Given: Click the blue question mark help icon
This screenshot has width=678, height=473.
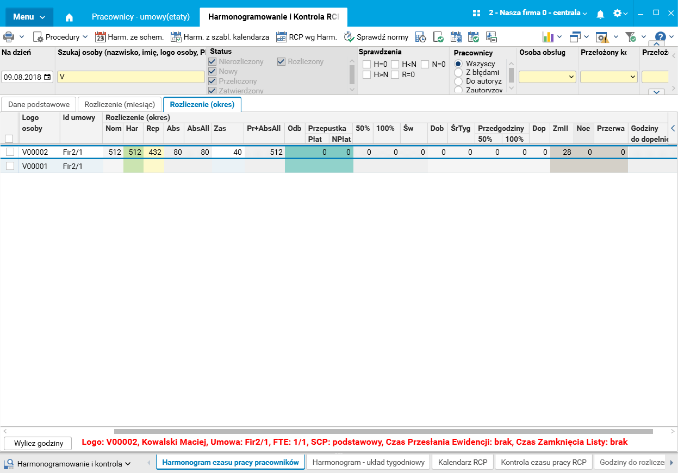Looking at the screenshot, I should [661, 37].
